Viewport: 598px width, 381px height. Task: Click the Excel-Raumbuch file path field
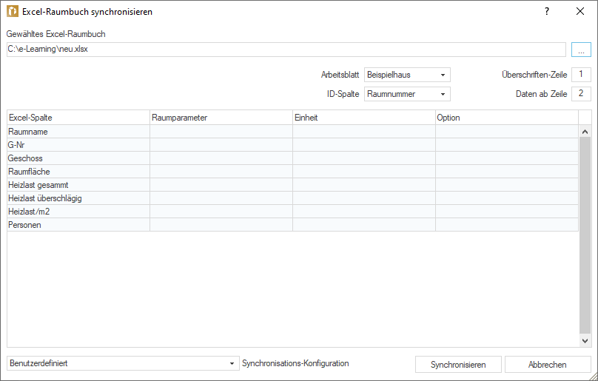coord(286,50)
